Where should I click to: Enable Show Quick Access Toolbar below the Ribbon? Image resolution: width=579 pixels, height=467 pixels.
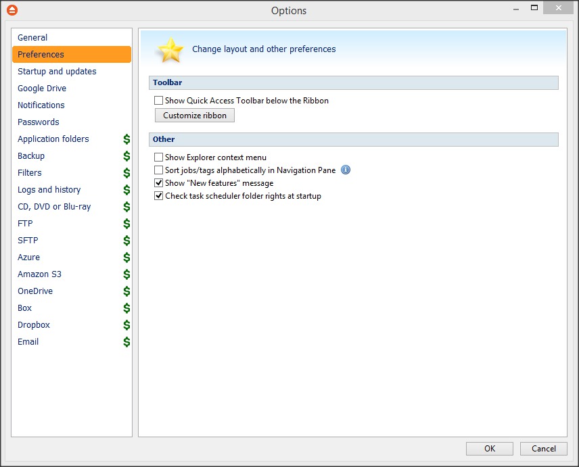pos(158,100)
